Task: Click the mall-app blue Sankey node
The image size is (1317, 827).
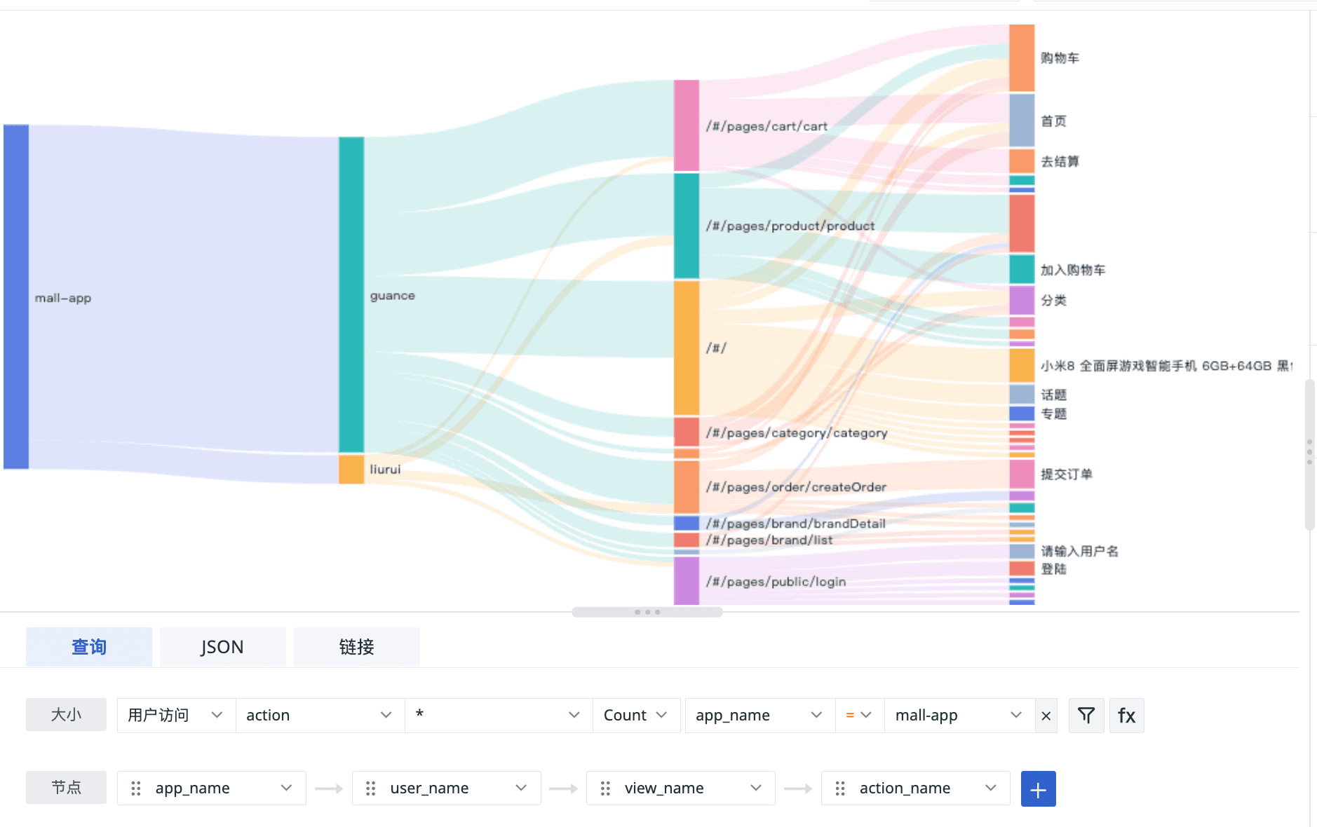Action: [16, 296]
